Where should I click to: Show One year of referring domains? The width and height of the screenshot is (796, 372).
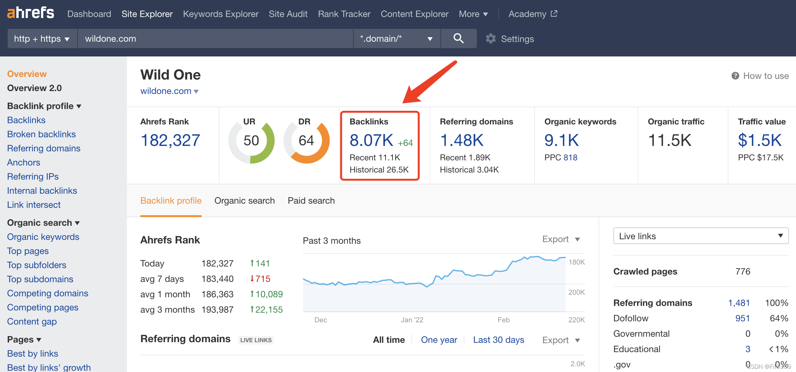(439, 340)
